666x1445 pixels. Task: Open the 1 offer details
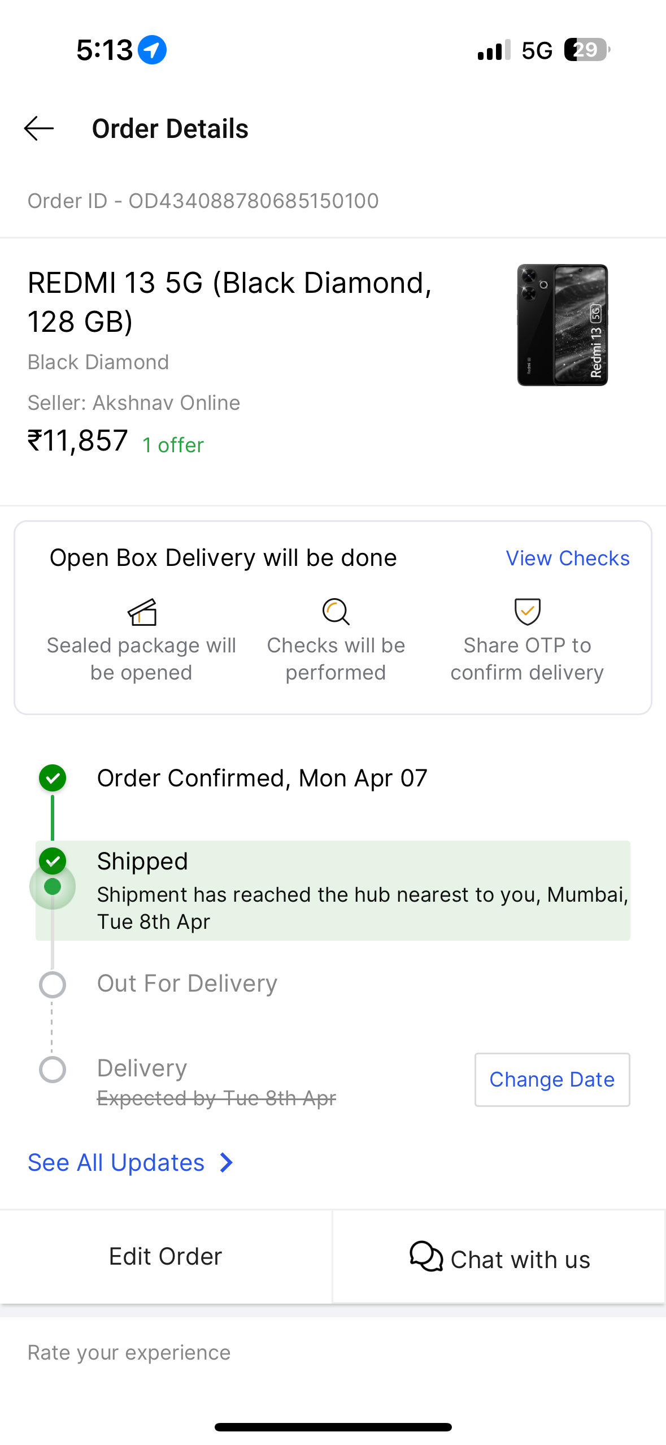[173, 445]
